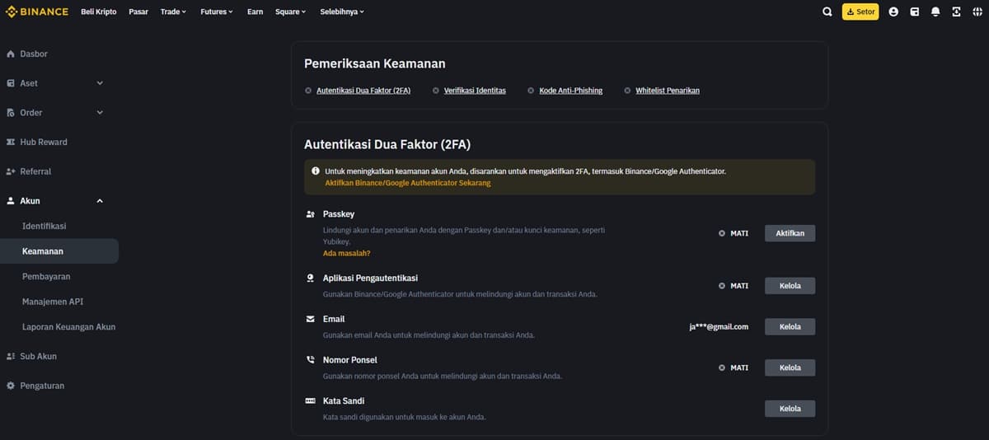Click the Aset sidebar icon
The height and width of the screenshot is (440, 989).
tap(11, 83)
